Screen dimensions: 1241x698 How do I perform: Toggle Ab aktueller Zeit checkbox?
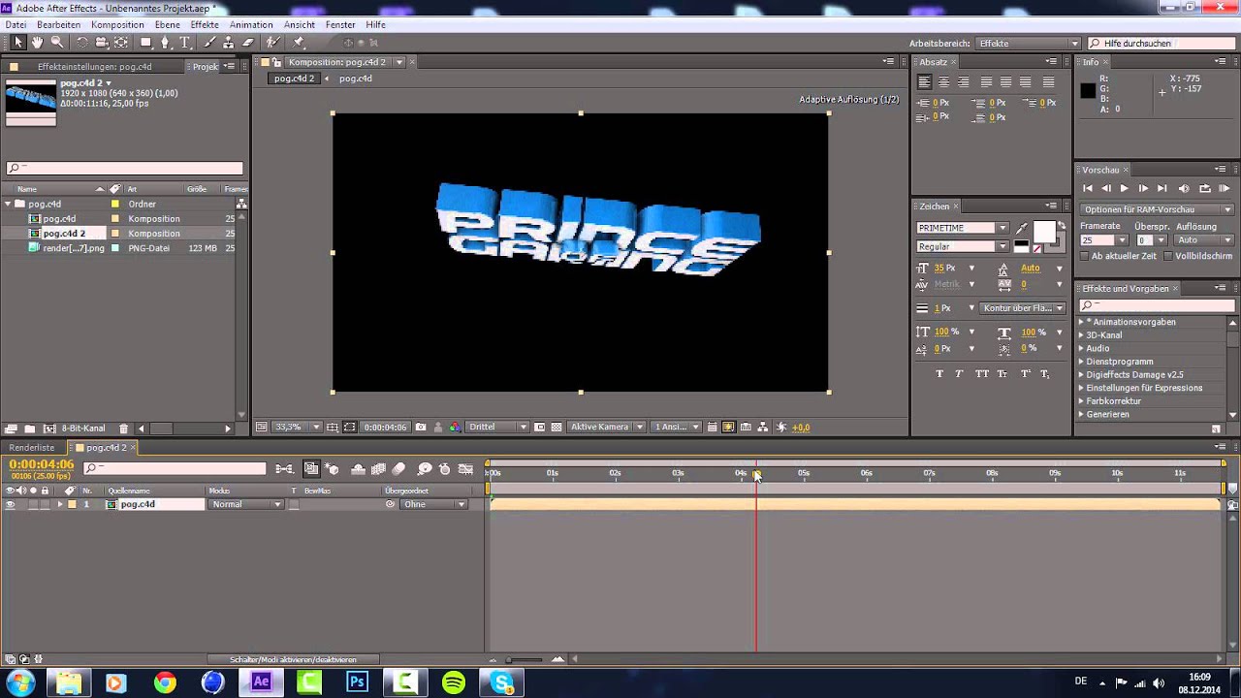[1085, 256]
